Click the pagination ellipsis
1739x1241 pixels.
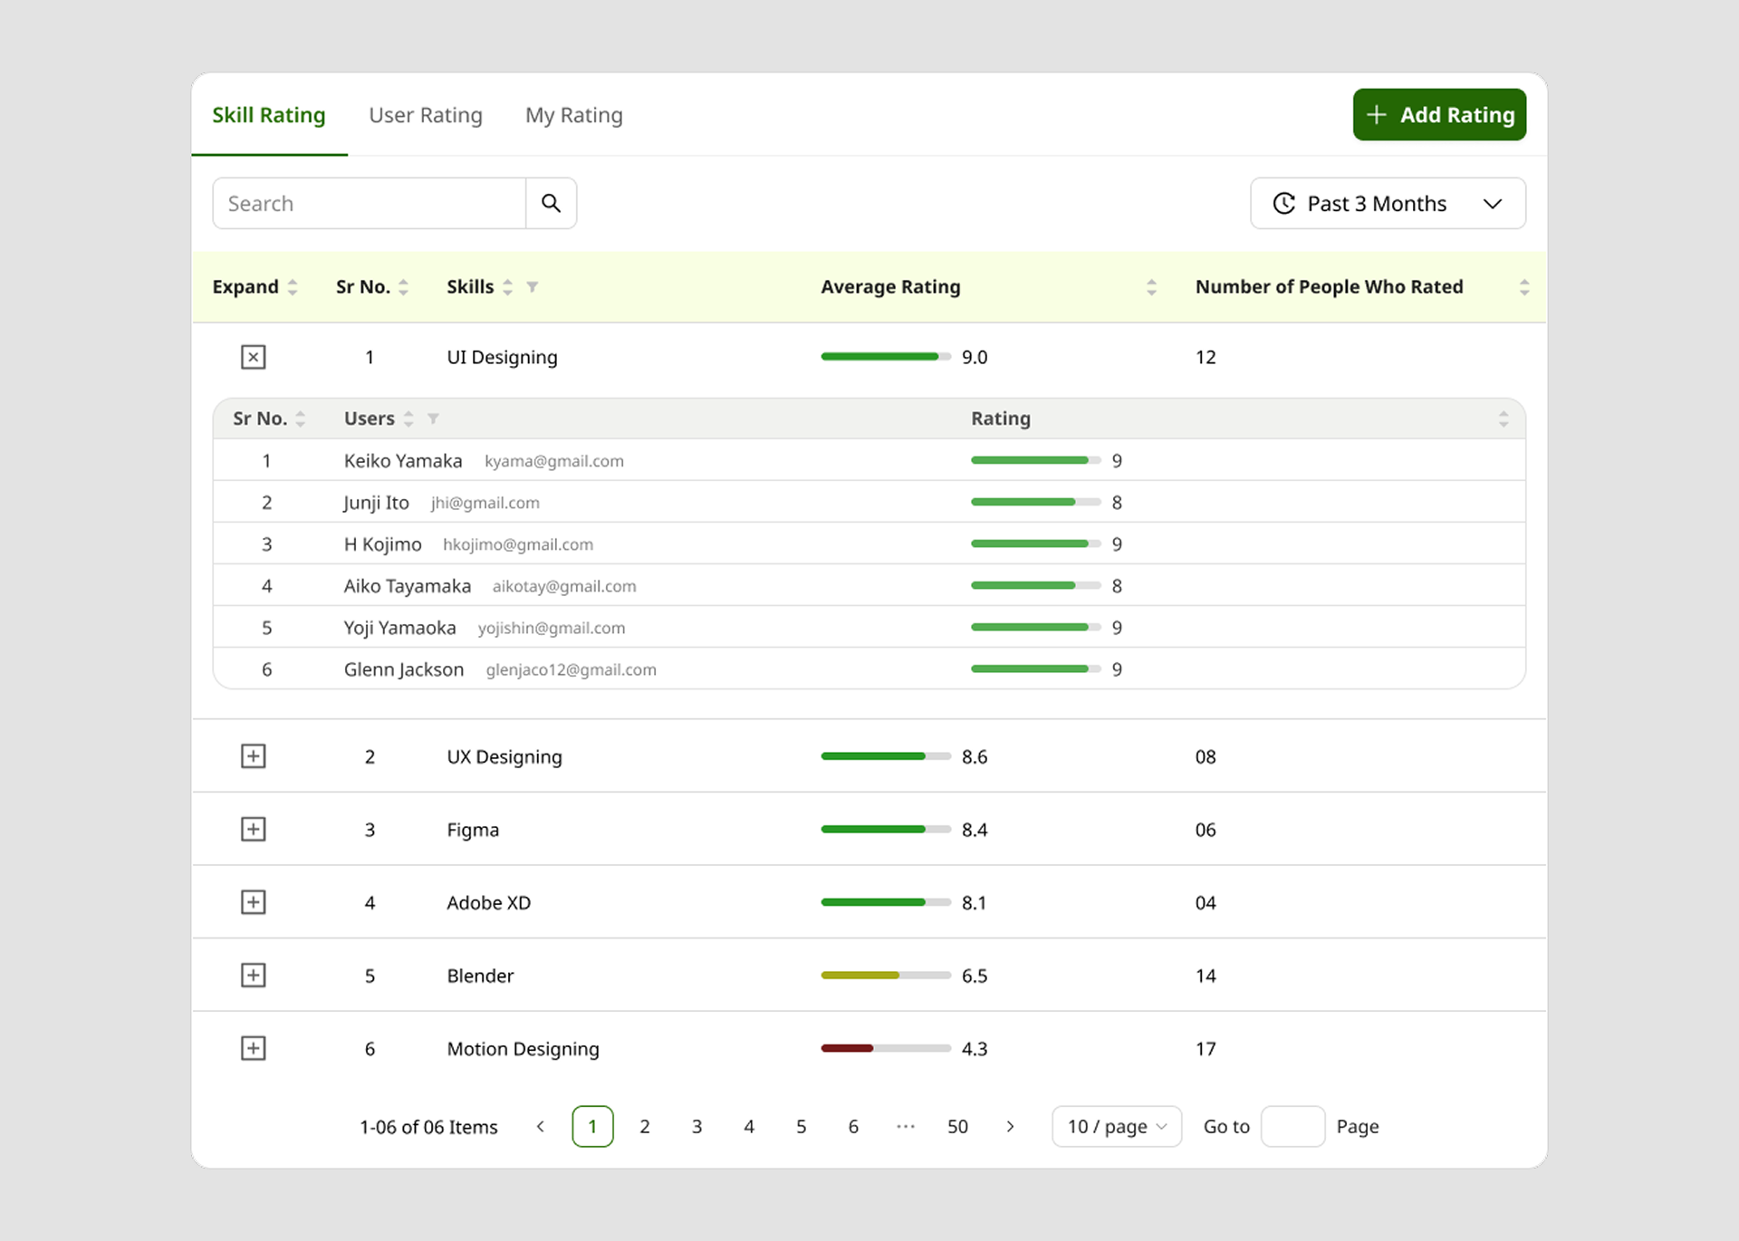click(906, 1126)
